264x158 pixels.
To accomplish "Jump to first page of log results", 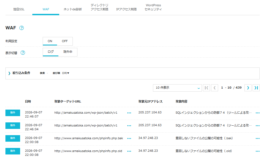I will pyautogui.click(x=206, y=88).
